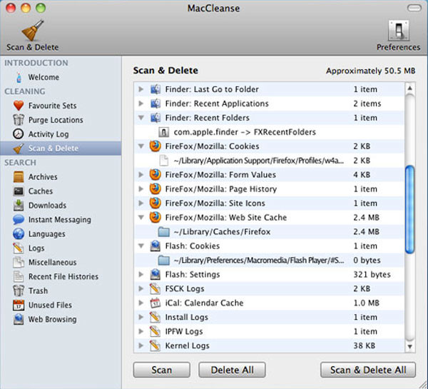Click the scrollbar down arrow

pos(409,346)
